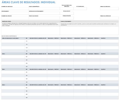Select KPI number 1.4 cell
120x100 pixels.
click(27, 51)
